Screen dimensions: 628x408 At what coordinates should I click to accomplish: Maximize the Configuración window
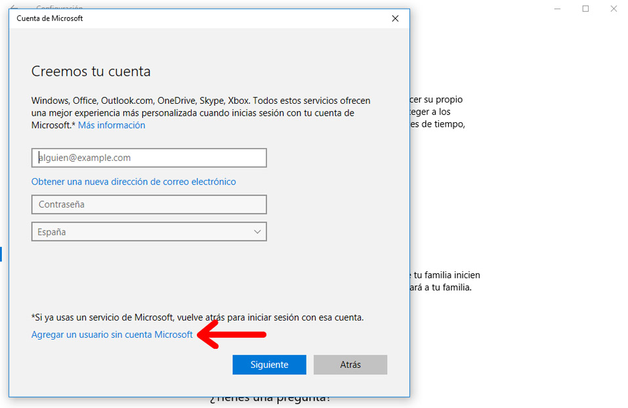tap(585, 9)
